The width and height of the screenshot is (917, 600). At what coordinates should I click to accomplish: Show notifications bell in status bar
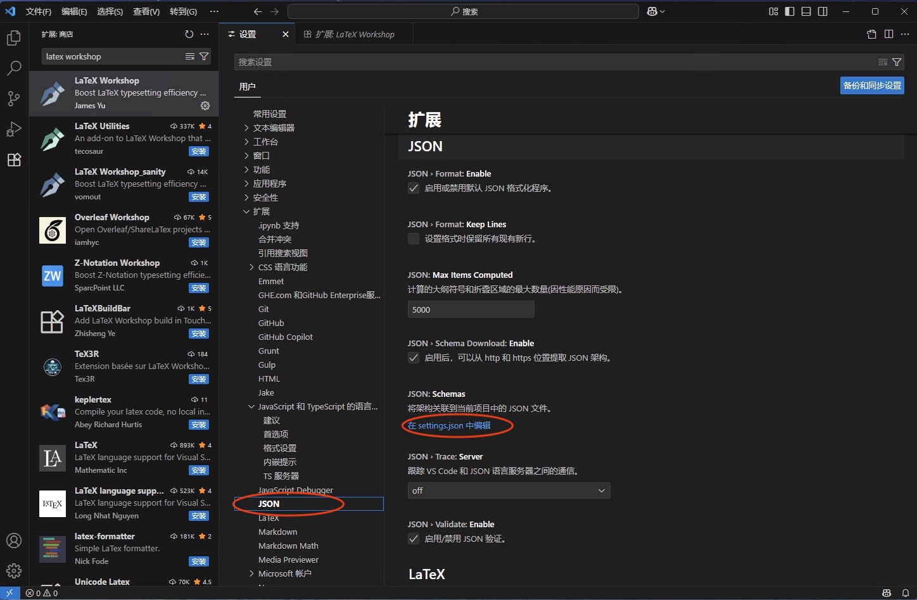906,593
